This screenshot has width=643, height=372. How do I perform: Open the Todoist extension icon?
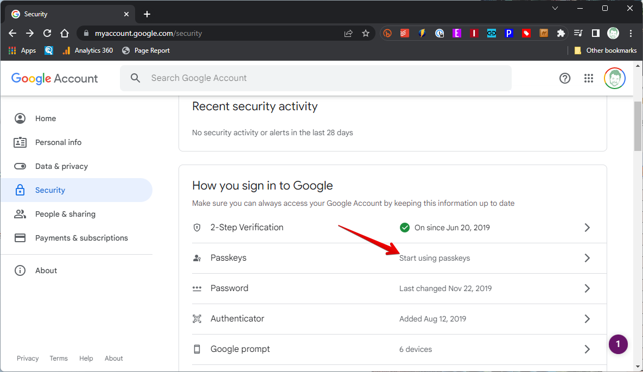(x=404, y=33)
